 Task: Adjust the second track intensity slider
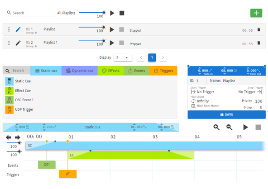tap(14, 151)
